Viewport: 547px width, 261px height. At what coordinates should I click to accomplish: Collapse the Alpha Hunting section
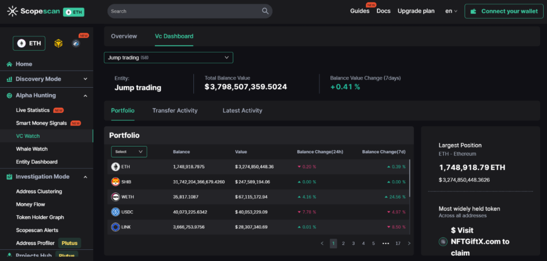coord(85,96)
